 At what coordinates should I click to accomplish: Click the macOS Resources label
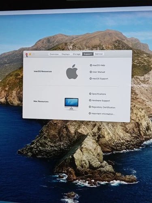[x=43, y=71]
